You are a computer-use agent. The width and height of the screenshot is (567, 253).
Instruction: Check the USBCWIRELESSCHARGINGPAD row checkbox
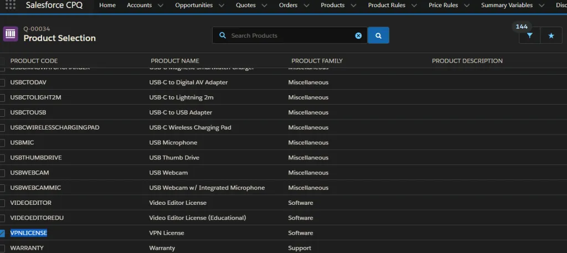click(x=2, y=128)
